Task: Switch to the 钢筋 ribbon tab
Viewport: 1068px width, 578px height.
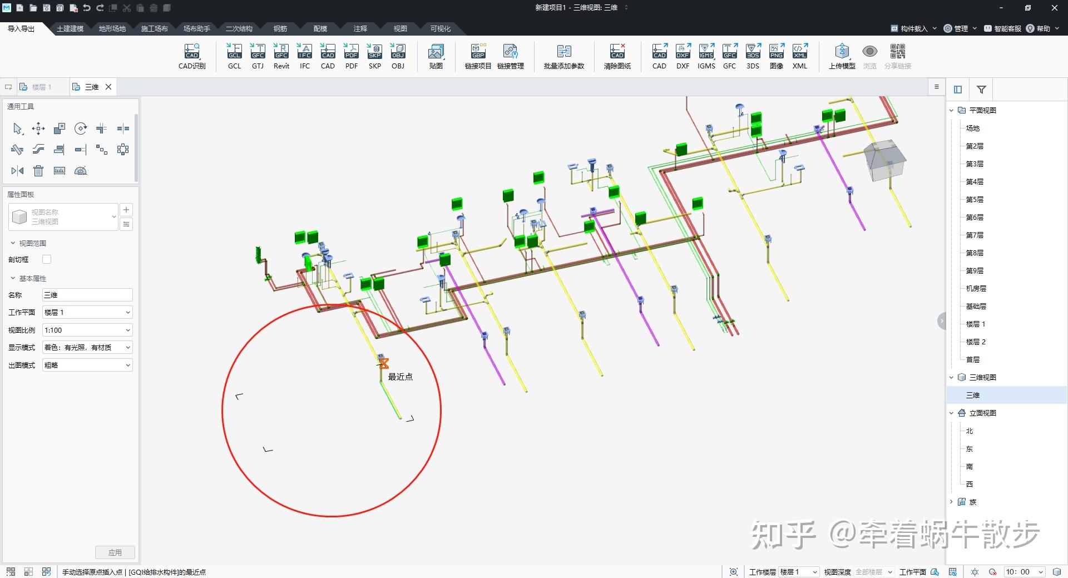Action: (280, 29)
